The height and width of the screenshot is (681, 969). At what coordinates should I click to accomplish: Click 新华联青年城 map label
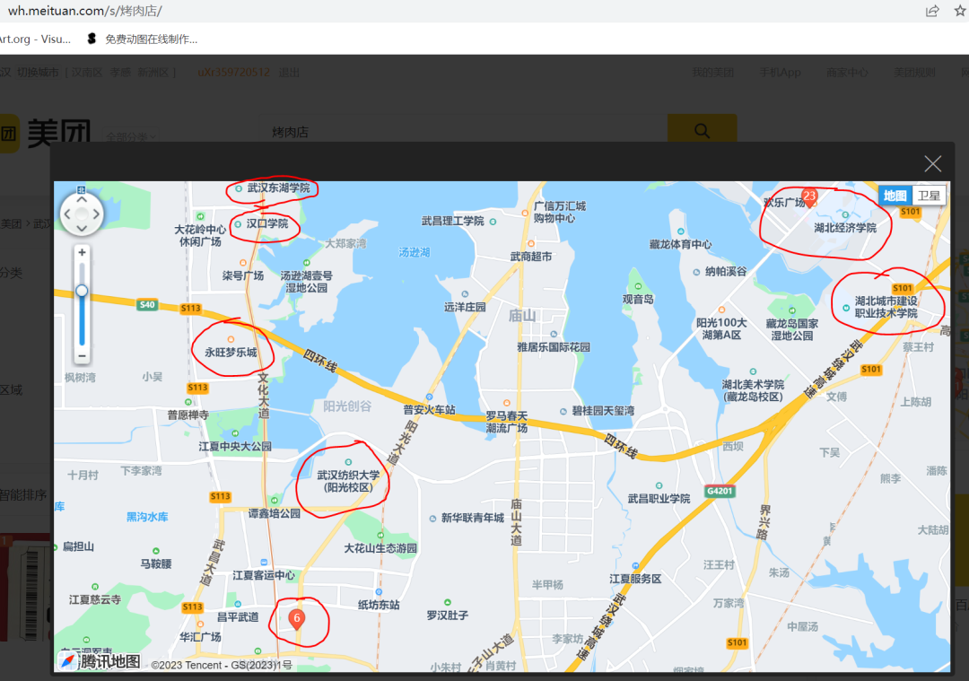(472, 518)
